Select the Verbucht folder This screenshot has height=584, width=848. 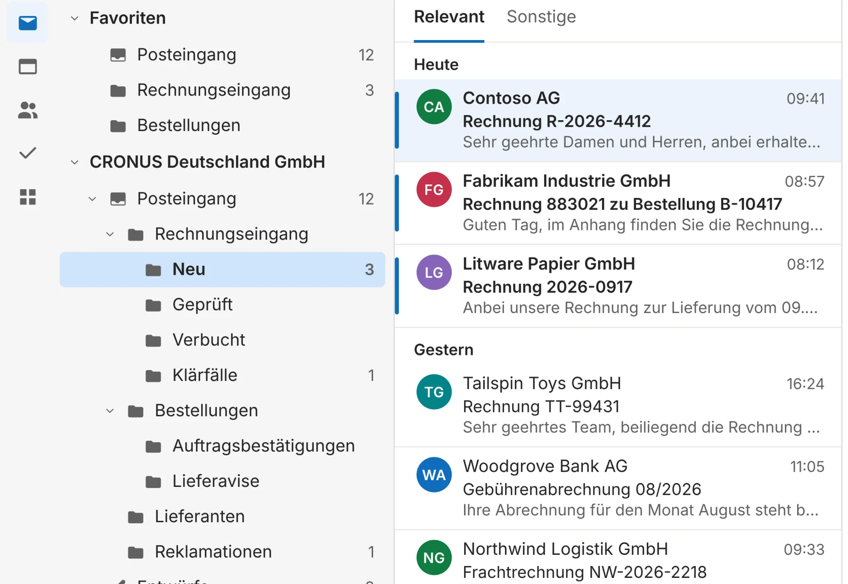[x=222, y=340]
